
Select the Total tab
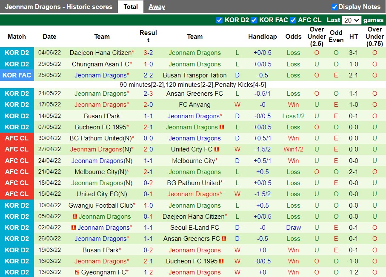pyautogui.click(x=131, y=6)
